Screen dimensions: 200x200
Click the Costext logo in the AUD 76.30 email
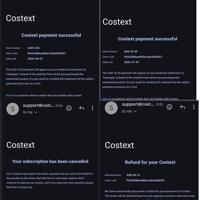pyautogui.click(x=117, y=22)
